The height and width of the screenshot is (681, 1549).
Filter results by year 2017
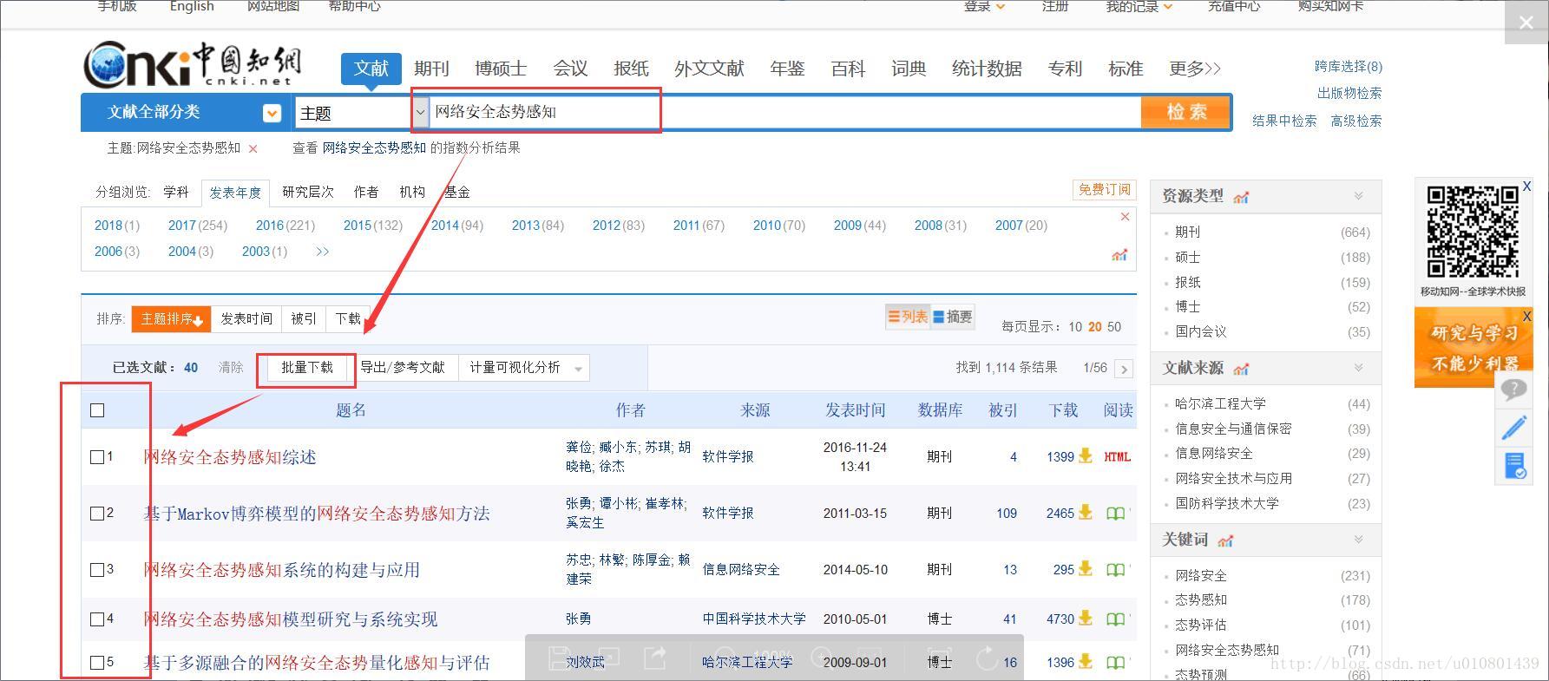[x=182, y=226]
